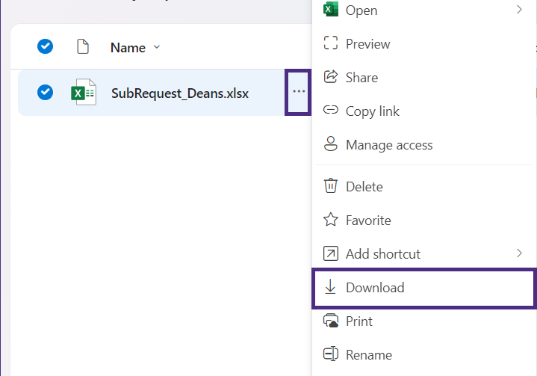The image size is (537, 376).
Task: Click the Delete trash can icon
Action: pyautogui.click(x=330, y=186)
